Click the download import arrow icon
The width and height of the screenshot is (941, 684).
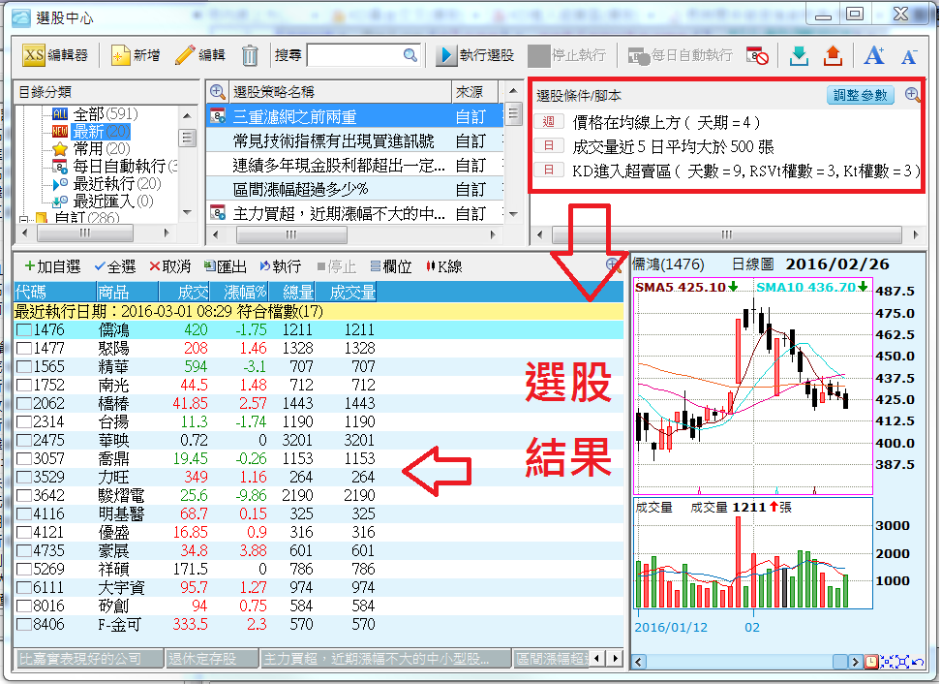799,55
